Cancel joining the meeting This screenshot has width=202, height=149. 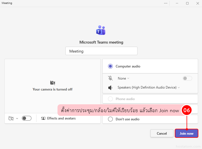tap(162, 133)
